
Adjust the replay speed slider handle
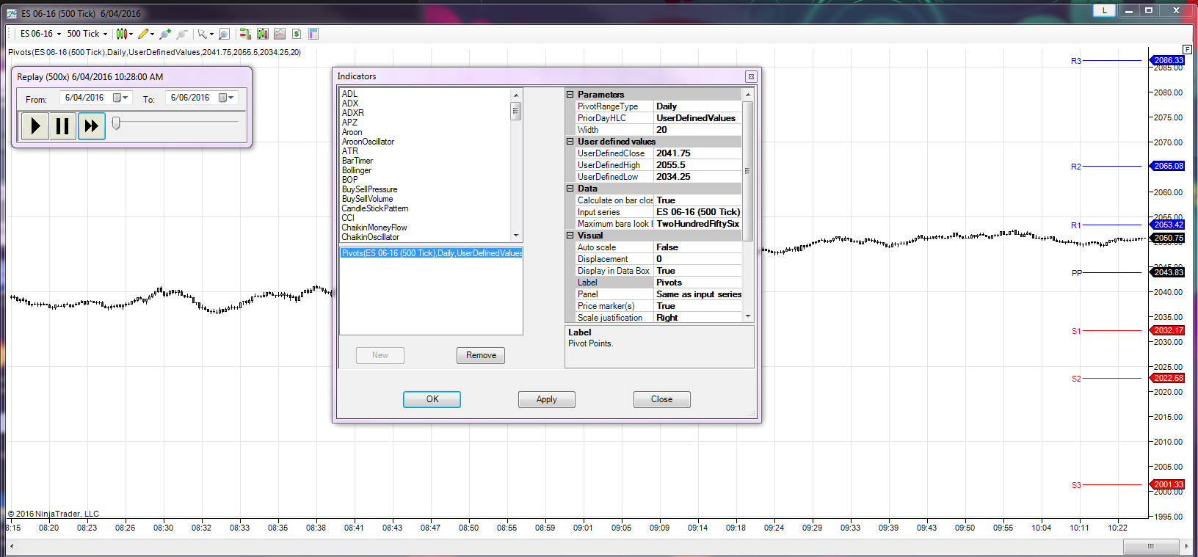coord(116,123)
